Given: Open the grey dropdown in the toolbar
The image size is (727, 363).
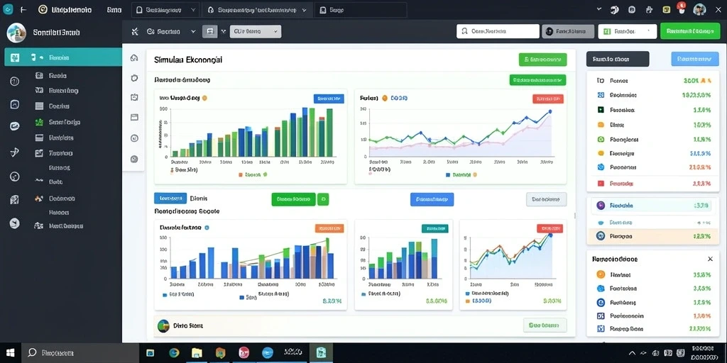Looking at the screenshot, I should pyautogui.click(x=256, y=31).
